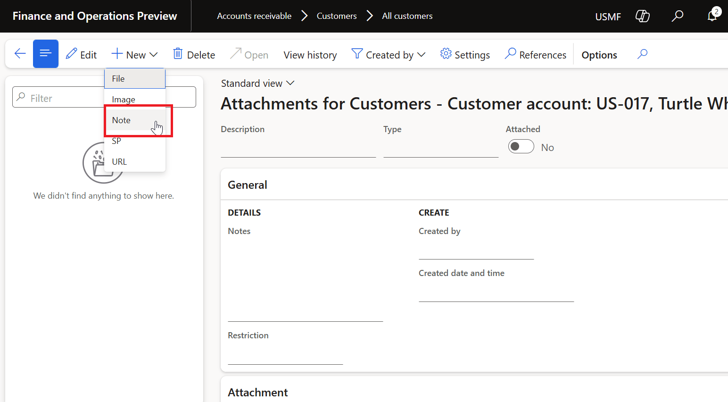728x402 pixels.
Task: Click the References button
Action: click(x=535, y=54)
